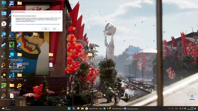The image size is (198, 111).
Task: Open the link to disable the Sticky Keys shortcut
Action: click(38, 24)
